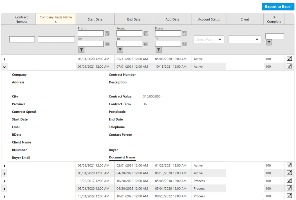296x200 pixels.
Task: Click the Contract Number filter text box
Action: tap(22, 39)
